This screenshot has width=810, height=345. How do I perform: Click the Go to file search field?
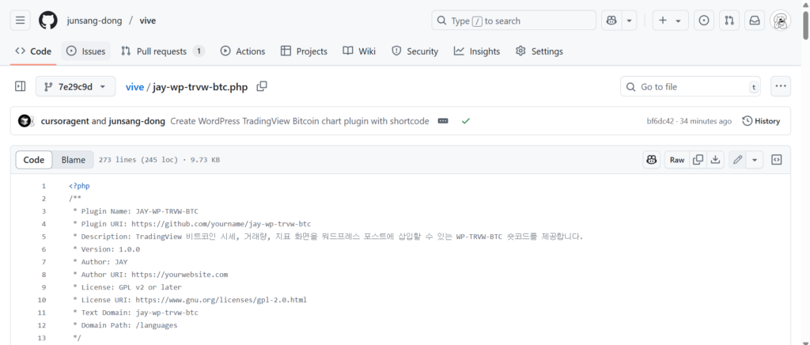tap(691, 87)
